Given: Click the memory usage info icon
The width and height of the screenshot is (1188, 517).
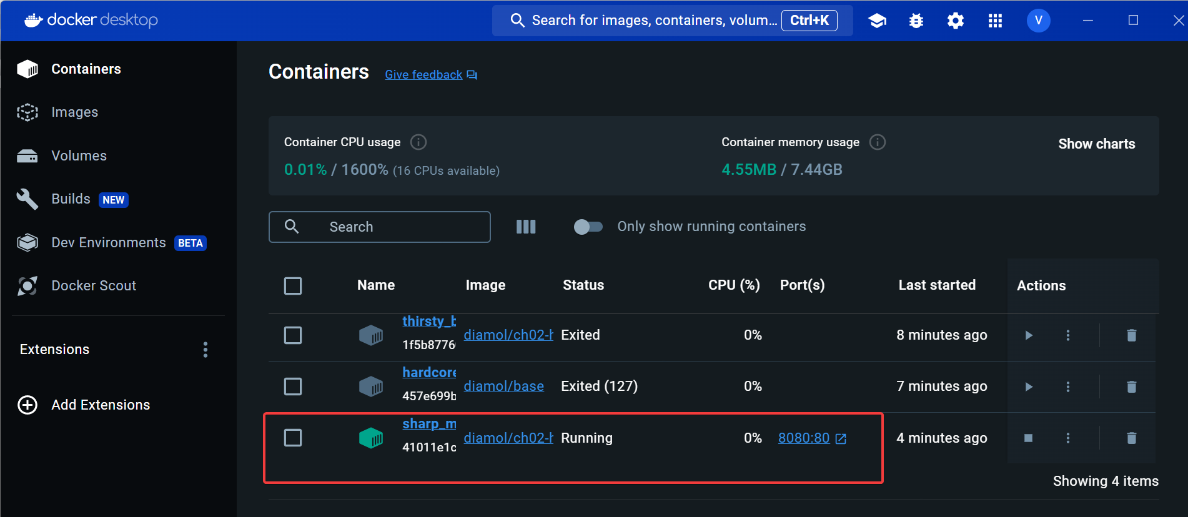Looking at the screenshot, I should point(878,142).
